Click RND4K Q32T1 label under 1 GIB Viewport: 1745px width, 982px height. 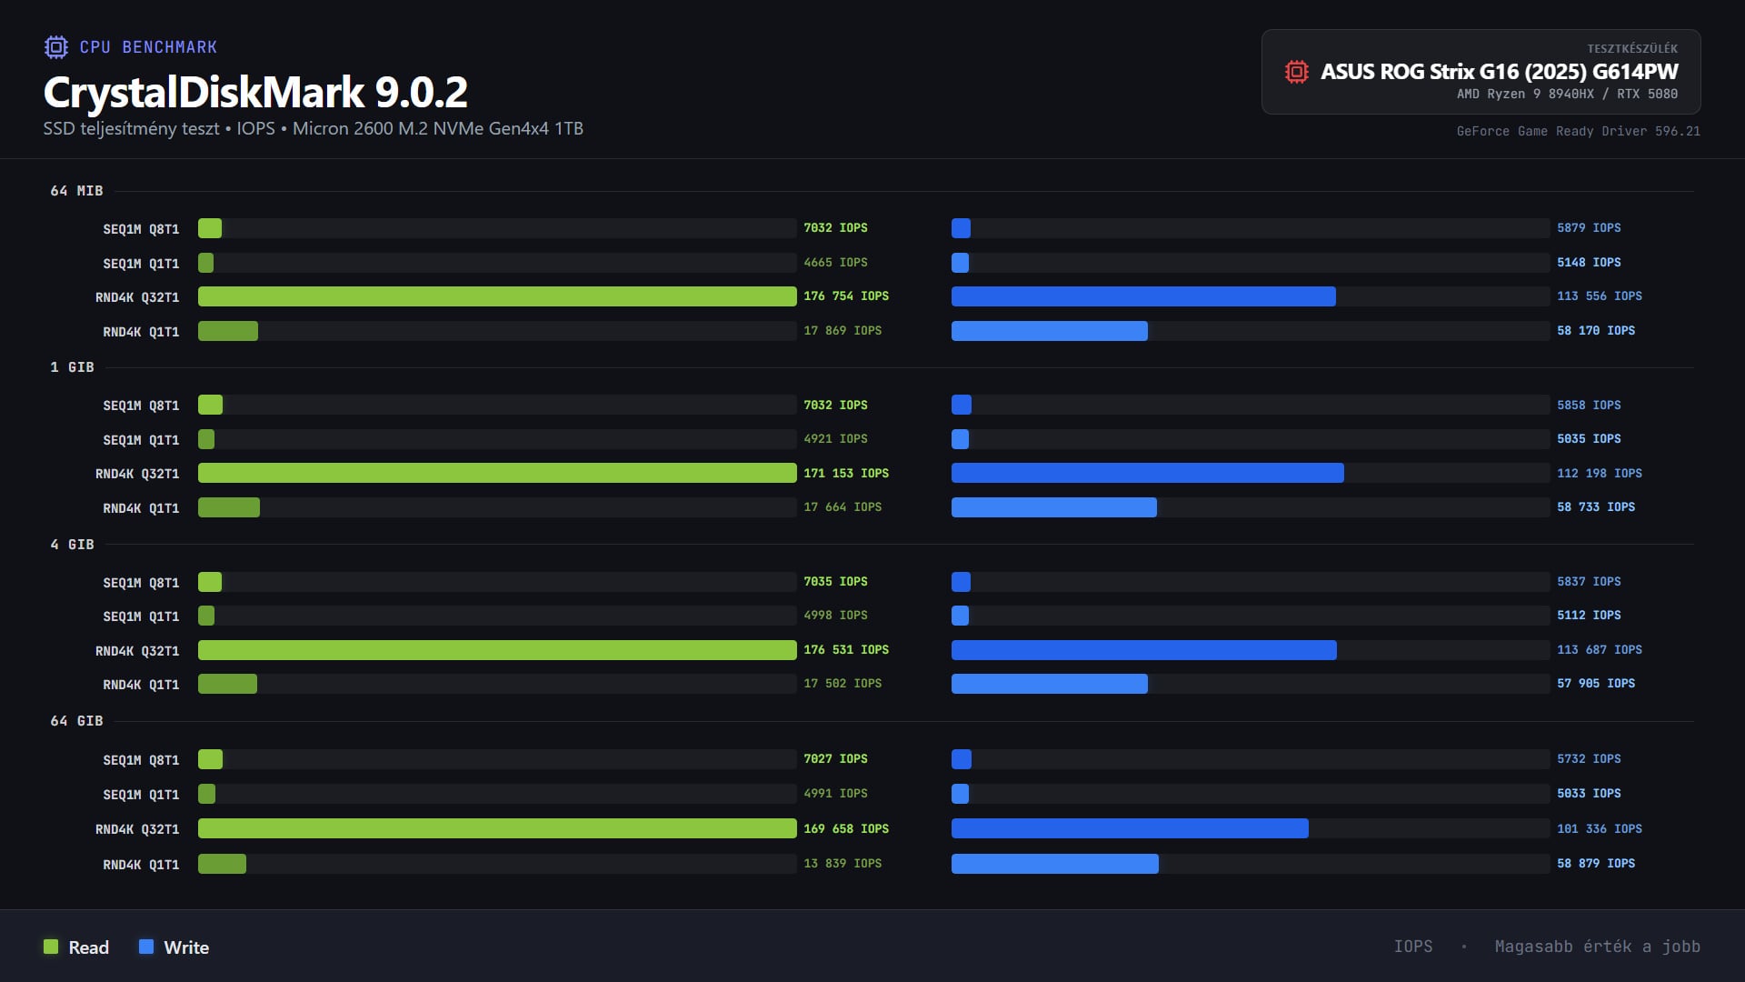tap(137, 474)
